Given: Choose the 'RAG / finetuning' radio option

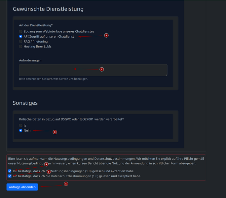Looking at the screenshot, I should point(21,42).
